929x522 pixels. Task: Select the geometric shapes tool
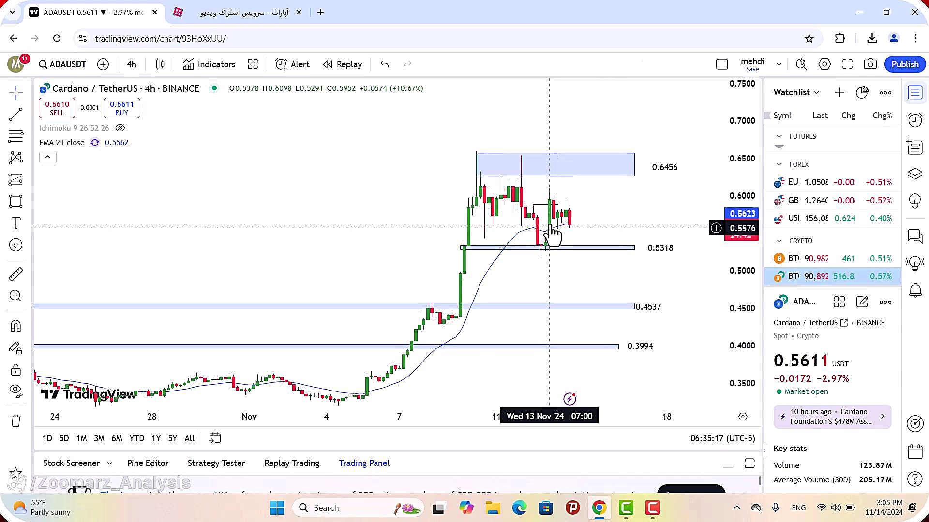click(16, 202)
